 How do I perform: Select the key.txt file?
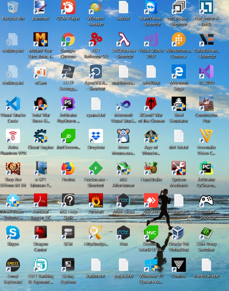(x=123, y=7)
